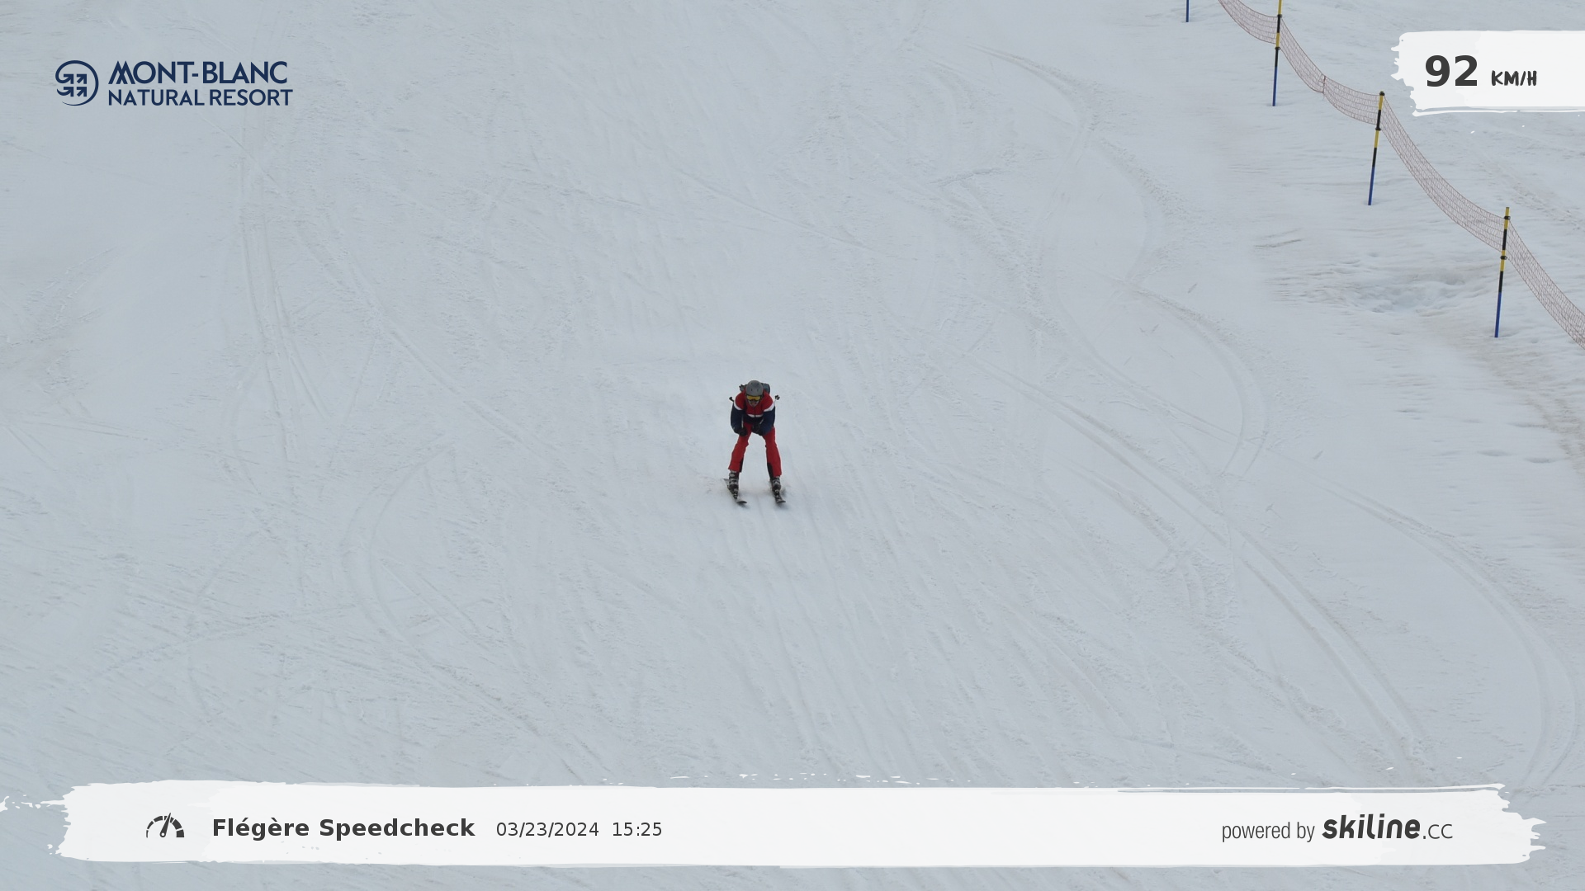The image size is (1585, 891).
Task: Click the Flégère Speedcheck title
Action: (x=343, y=828)
